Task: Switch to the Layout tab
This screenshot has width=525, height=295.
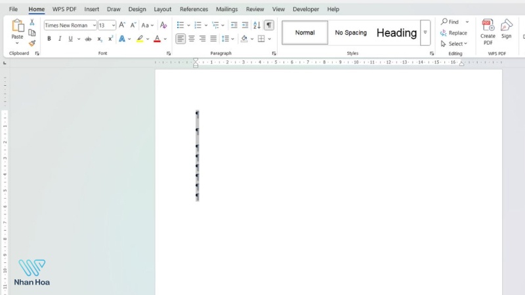Action: pyautogui.click(x=162, y=9)
